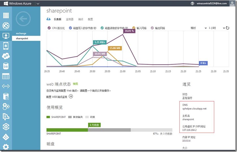Click the 16.01 % CPU chart marker
The height and width of the screenshot is (152, 237).
[x=129, y=31]
